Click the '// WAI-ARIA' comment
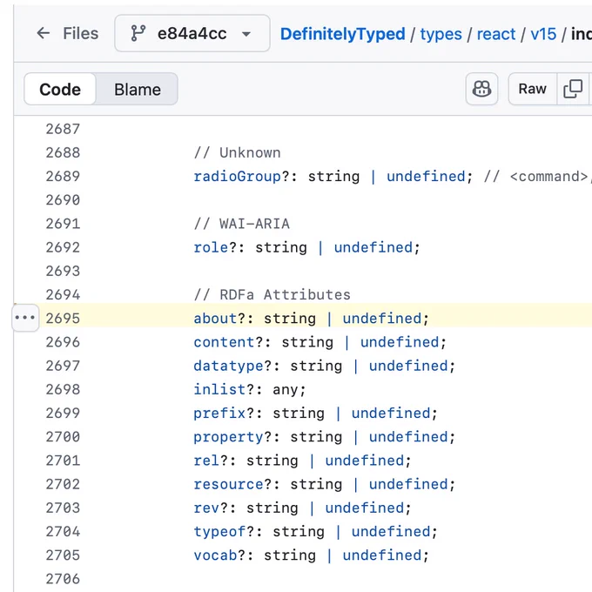 (242, 224)
